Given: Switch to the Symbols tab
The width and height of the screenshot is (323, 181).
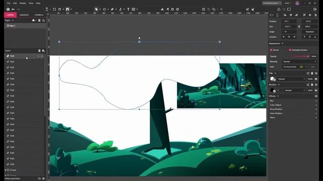Looking at the screenshot, I should pos(39,15).
